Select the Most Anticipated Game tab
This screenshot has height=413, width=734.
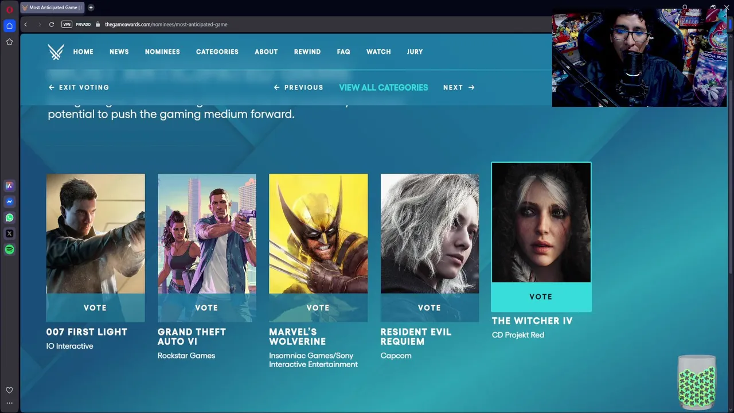[x=52, y=7]
